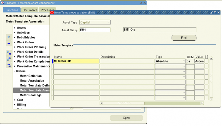Expand the Cost tree node
The image size is (222, 126).
pyautogui.click(x=14, y=100)
